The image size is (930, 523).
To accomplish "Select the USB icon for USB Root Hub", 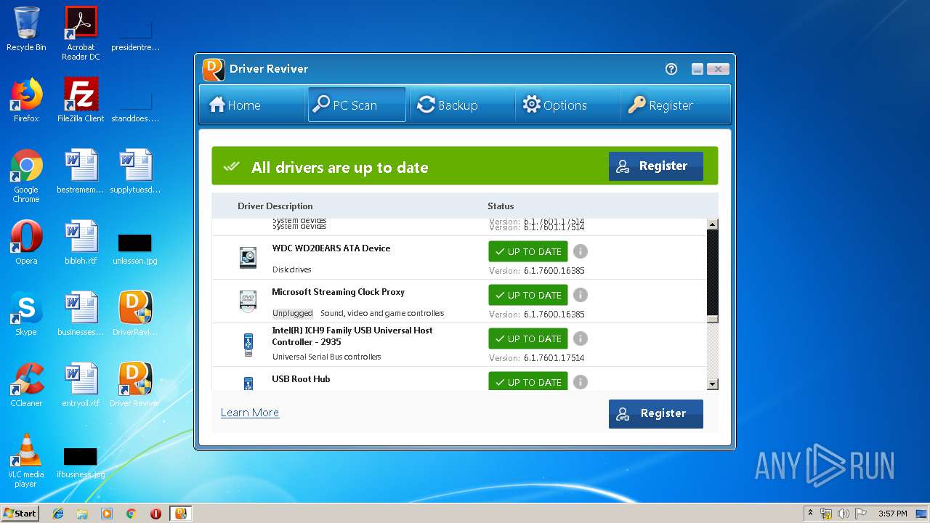I will click(x=248, y=384).
